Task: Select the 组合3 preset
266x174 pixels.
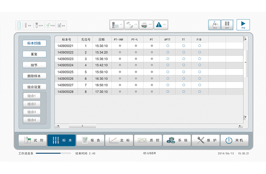Action: [32, 112]
